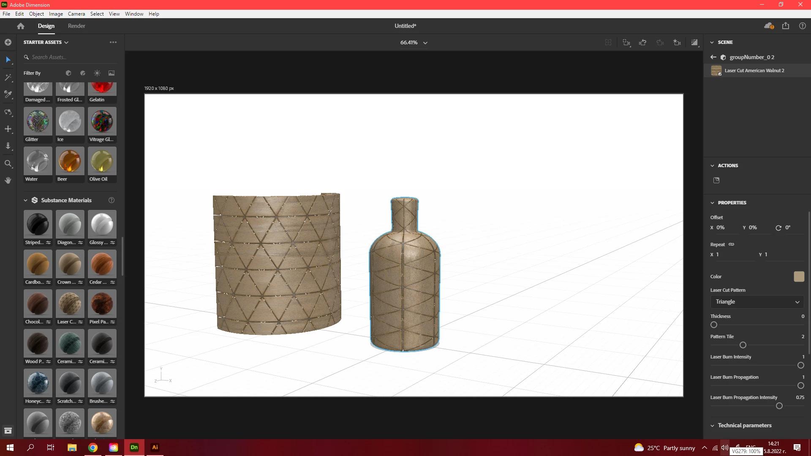The width and height of the screenshot is (811, 456).
Task: Expand the Technical parameters section
Action: pos(744,425)
